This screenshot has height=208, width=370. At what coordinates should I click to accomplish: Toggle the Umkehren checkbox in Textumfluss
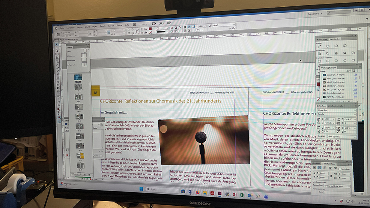340,169
